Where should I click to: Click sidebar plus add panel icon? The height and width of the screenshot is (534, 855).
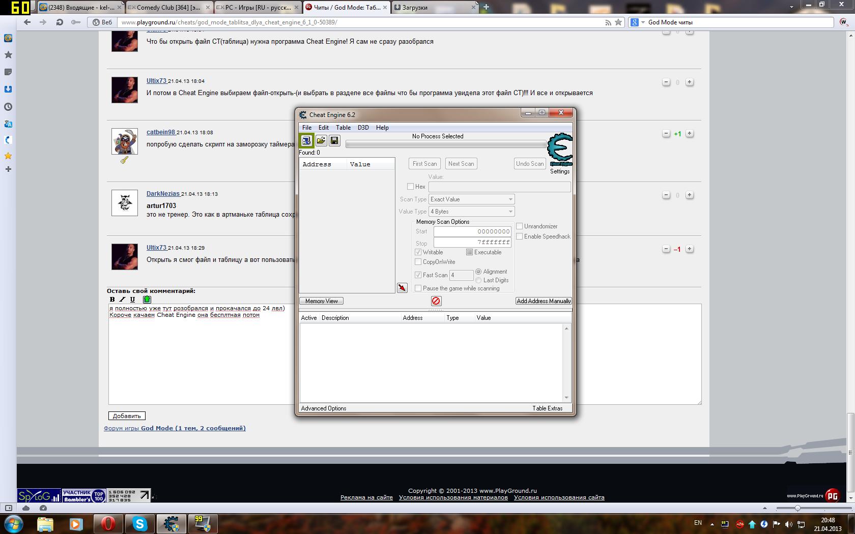coord(8,169)
